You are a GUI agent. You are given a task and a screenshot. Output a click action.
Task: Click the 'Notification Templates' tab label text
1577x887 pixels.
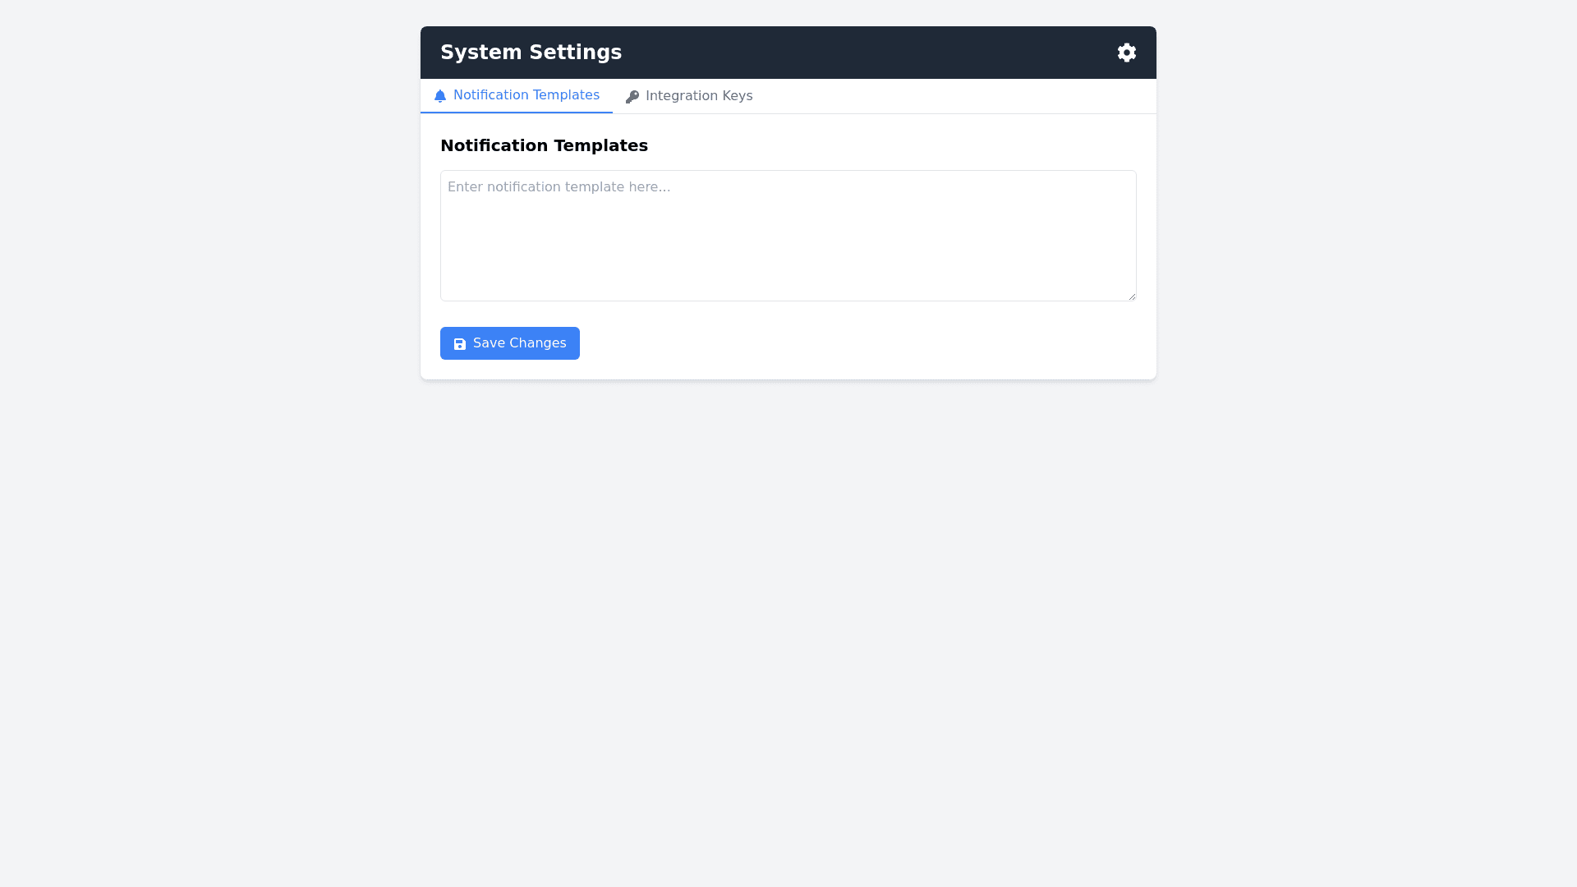coord(526,95)
